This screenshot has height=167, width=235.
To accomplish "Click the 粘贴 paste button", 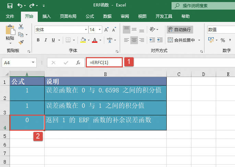I will click(x=10, y=34).
